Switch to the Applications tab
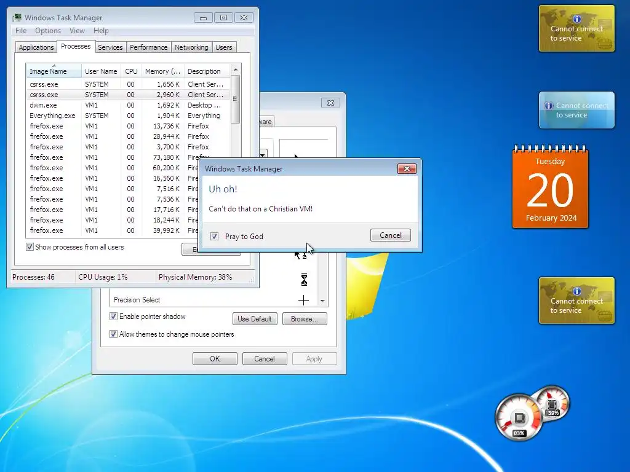The image size is (630, 472). click(x=36, y=47)
